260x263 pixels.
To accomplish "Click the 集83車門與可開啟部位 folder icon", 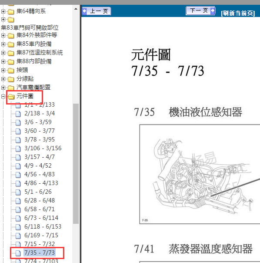I will tap(11, 20).
